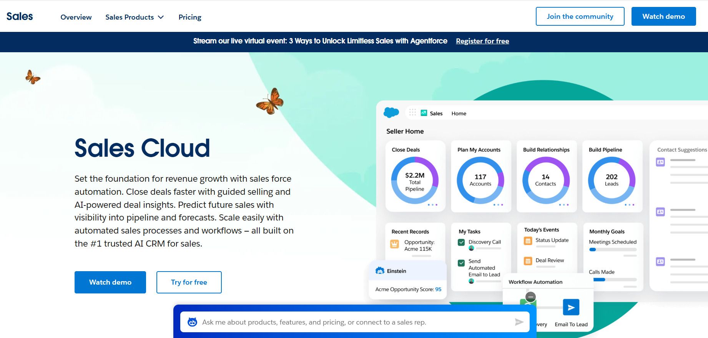Open the Overview nav item
The height and width of the screenshot is (338, 708).
pyautogui.click(x=76, y=17)
